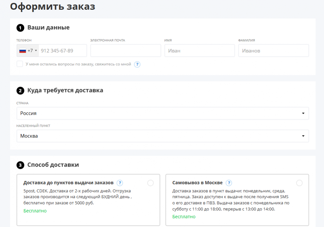
Task: Choose the Самовывоз в Москве radio button
Action: 299,183
